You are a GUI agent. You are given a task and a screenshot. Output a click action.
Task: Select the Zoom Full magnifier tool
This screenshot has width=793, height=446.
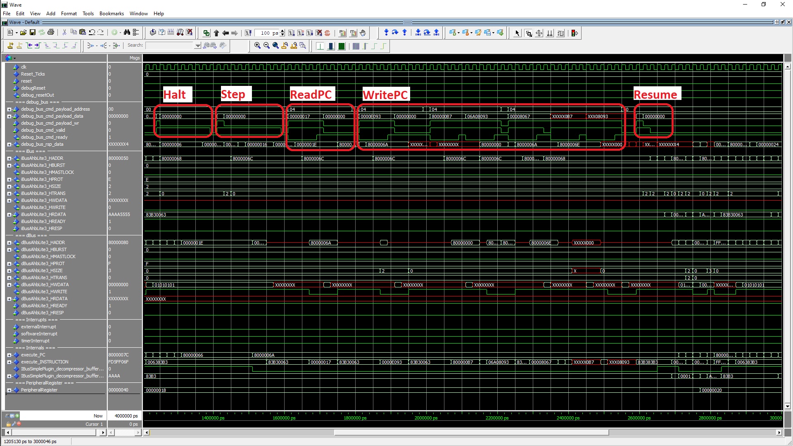(275, 45)
